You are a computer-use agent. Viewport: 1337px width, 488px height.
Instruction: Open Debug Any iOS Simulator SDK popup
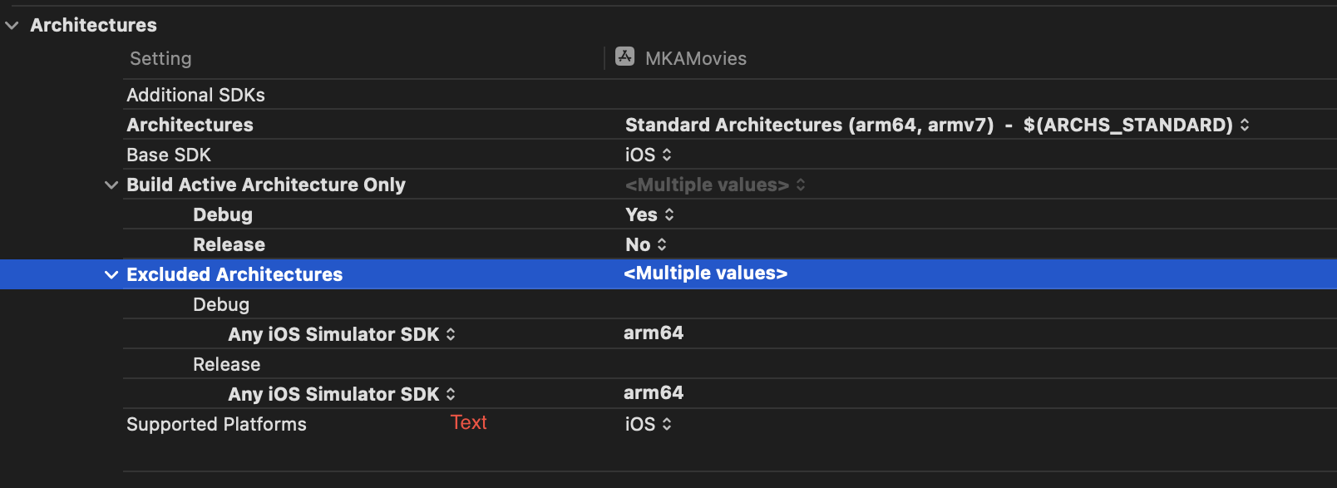(342, 334)
